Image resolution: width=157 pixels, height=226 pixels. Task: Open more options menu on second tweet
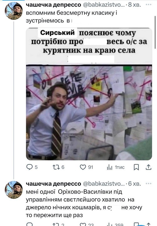tap(149, 184)
